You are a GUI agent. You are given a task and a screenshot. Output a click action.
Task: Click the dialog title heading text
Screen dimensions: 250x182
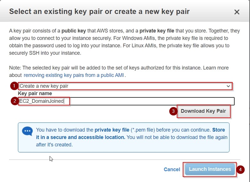99,12
